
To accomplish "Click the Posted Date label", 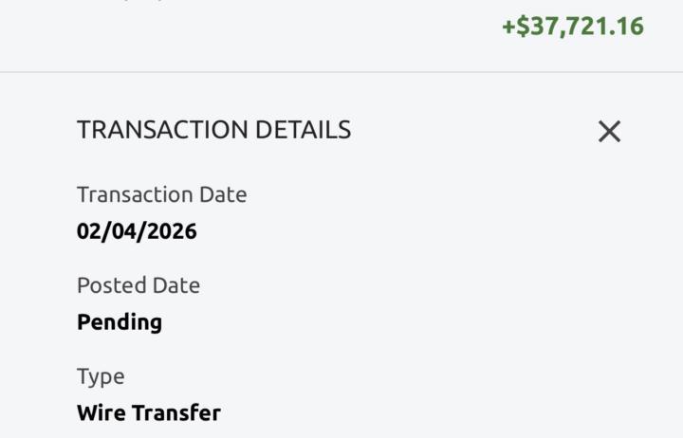I will pos(138,285).
